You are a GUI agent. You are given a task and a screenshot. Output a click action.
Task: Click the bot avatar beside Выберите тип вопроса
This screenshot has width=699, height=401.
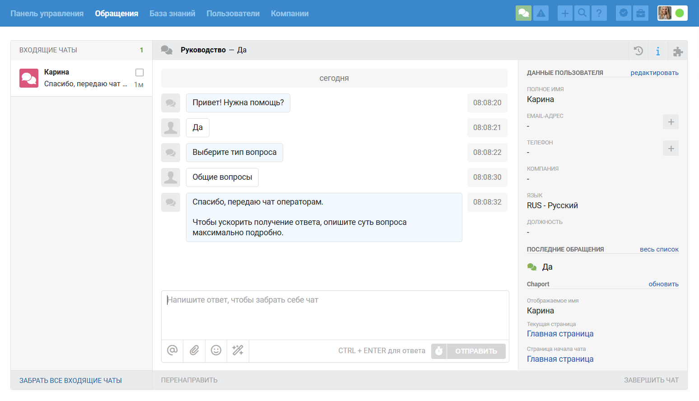coord(171,153)
